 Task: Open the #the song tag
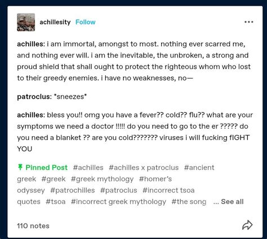(189, 202)
